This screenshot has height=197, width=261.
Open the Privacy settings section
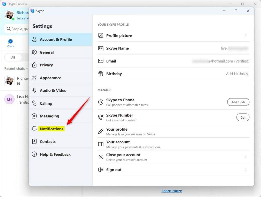click(x=60, y=65)
